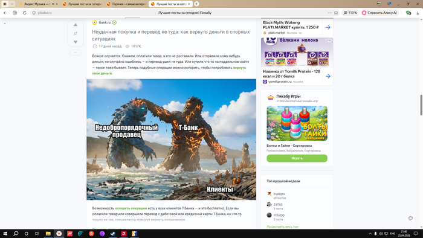Open the post options ellipsis below vote arrows
This screenshot has height=238, width=423.
[76, 53]
